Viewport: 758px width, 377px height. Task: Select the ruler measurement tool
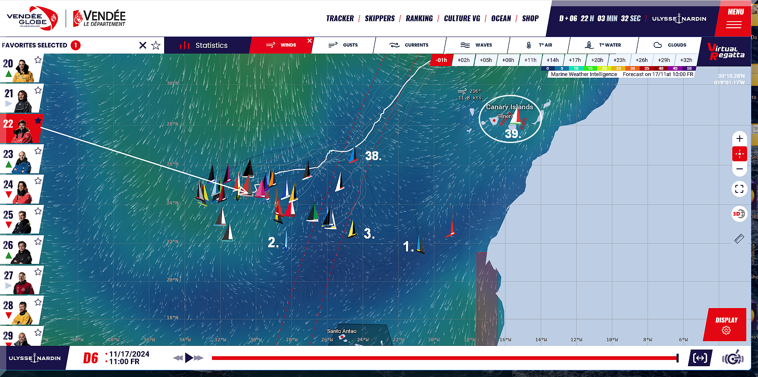pyautogui.click(x=739, y=239)
